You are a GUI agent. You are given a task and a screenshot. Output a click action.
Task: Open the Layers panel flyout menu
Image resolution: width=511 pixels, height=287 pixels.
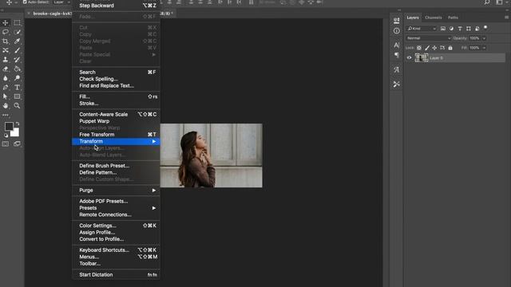click(x=506, y=18)
